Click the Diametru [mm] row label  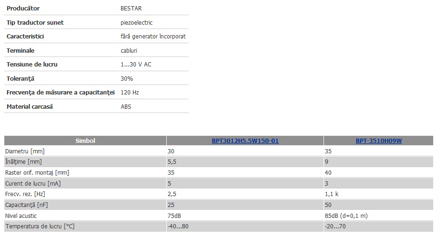pos(25,151)
